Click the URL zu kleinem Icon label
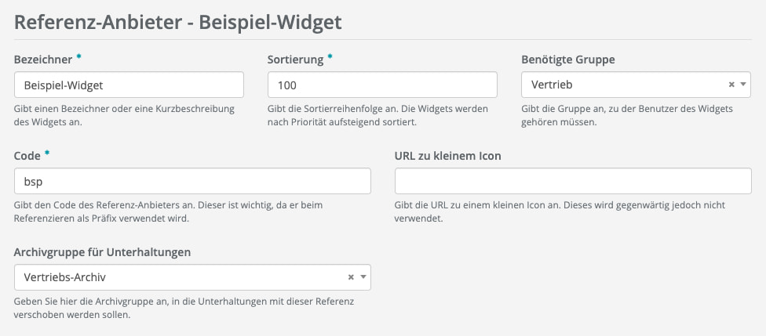 447,156
